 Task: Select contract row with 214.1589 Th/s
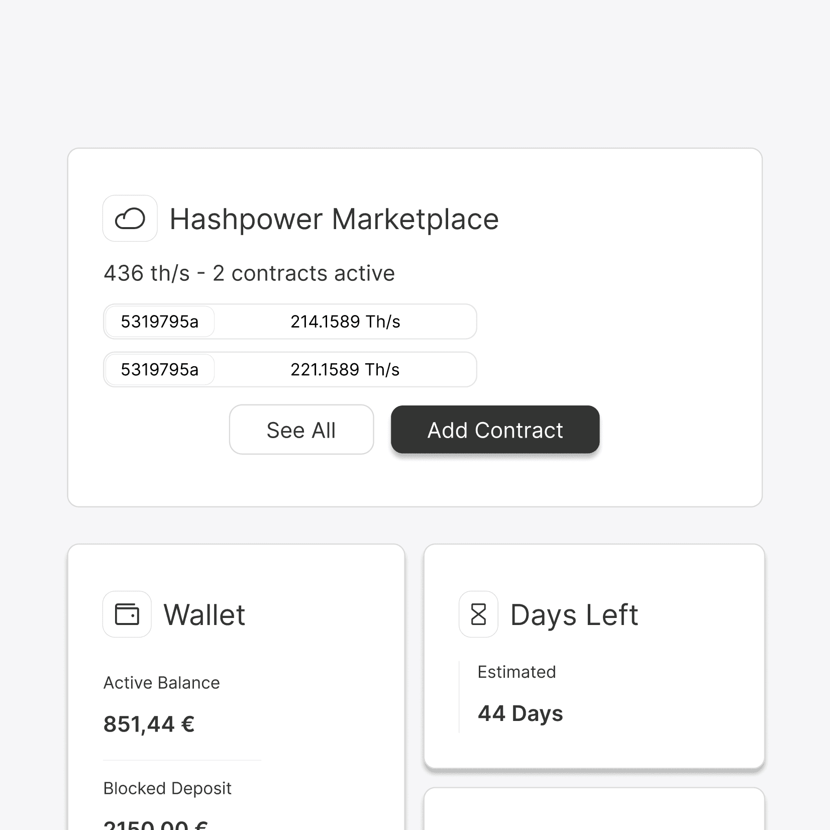(290, 322)
